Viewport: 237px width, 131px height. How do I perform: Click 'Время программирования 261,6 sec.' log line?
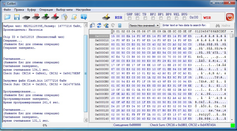31,102
